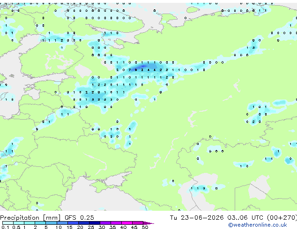Click the 0.1–0.5 mm legend color swatch

pyautogui.click(x=8, y=223)
